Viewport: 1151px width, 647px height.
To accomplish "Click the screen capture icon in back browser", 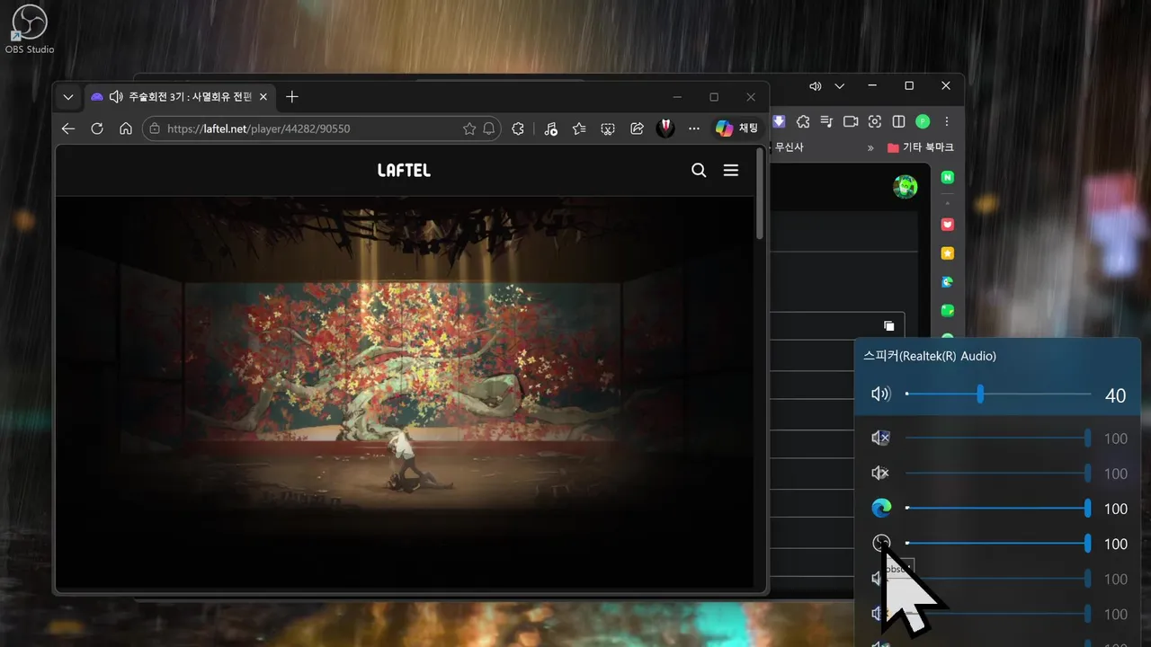I will click(875, 121).
